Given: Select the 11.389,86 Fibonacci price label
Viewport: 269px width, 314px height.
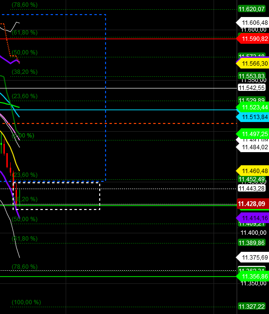Looking at the screenshot, I should point(251,243).
